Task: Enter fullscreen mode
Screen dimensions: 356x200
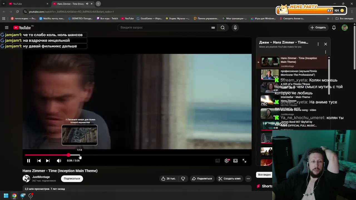Action: pyautogui.click(x=244, y=161)
